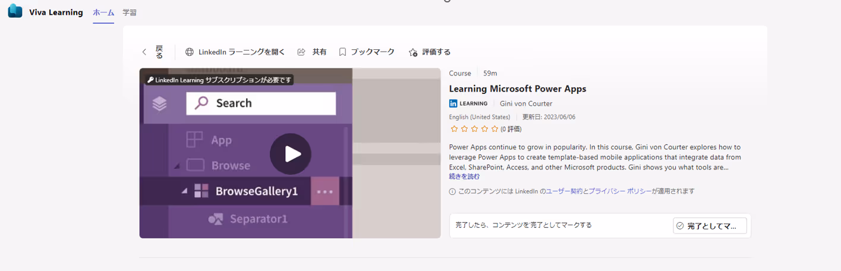
Task: Share the course using 共有
Action: pos(320,52)
